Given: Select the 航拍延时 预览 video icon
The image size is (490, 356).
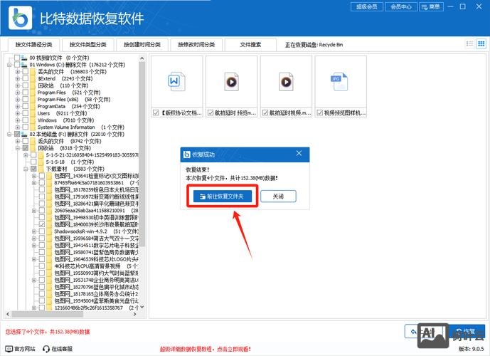Looking at the screenshot, I should click(x=231, y=82).
